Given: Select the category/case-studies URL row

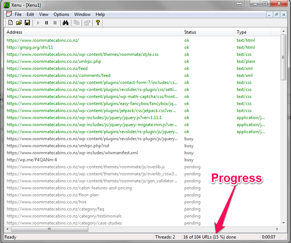Looking at the screenshot, I should pyautogui.click(x=142, y=223).
